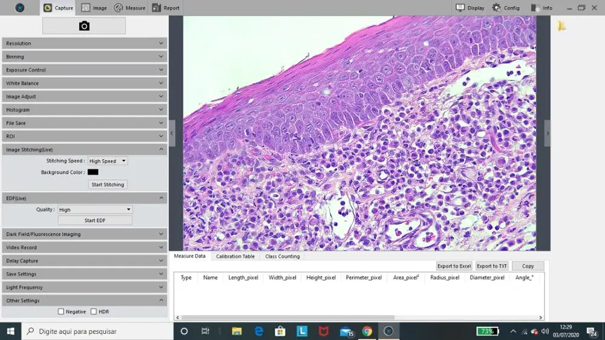
Task: Open the Config settings menu
Action: click(x=506, y=8)
